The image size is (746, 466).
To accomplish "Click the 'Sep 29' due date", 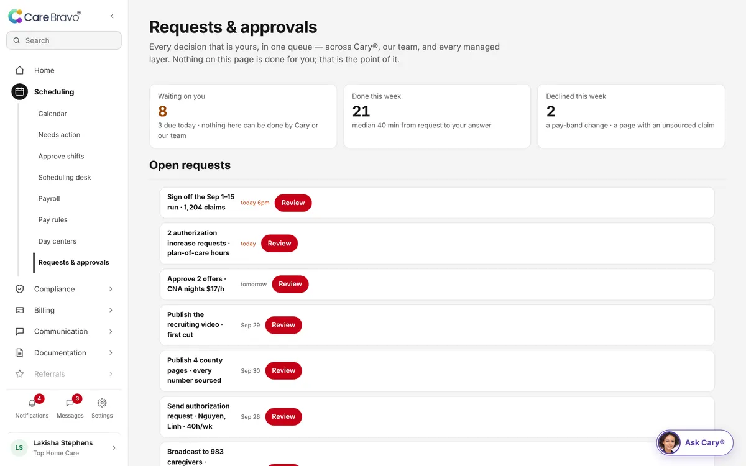I will (x=251, y=325).
